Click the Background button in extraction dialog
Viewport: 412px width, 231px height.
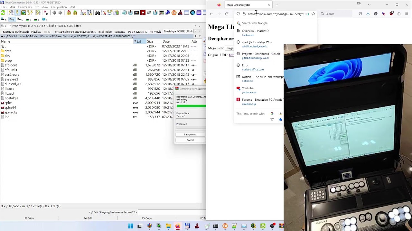click(190, 134)
